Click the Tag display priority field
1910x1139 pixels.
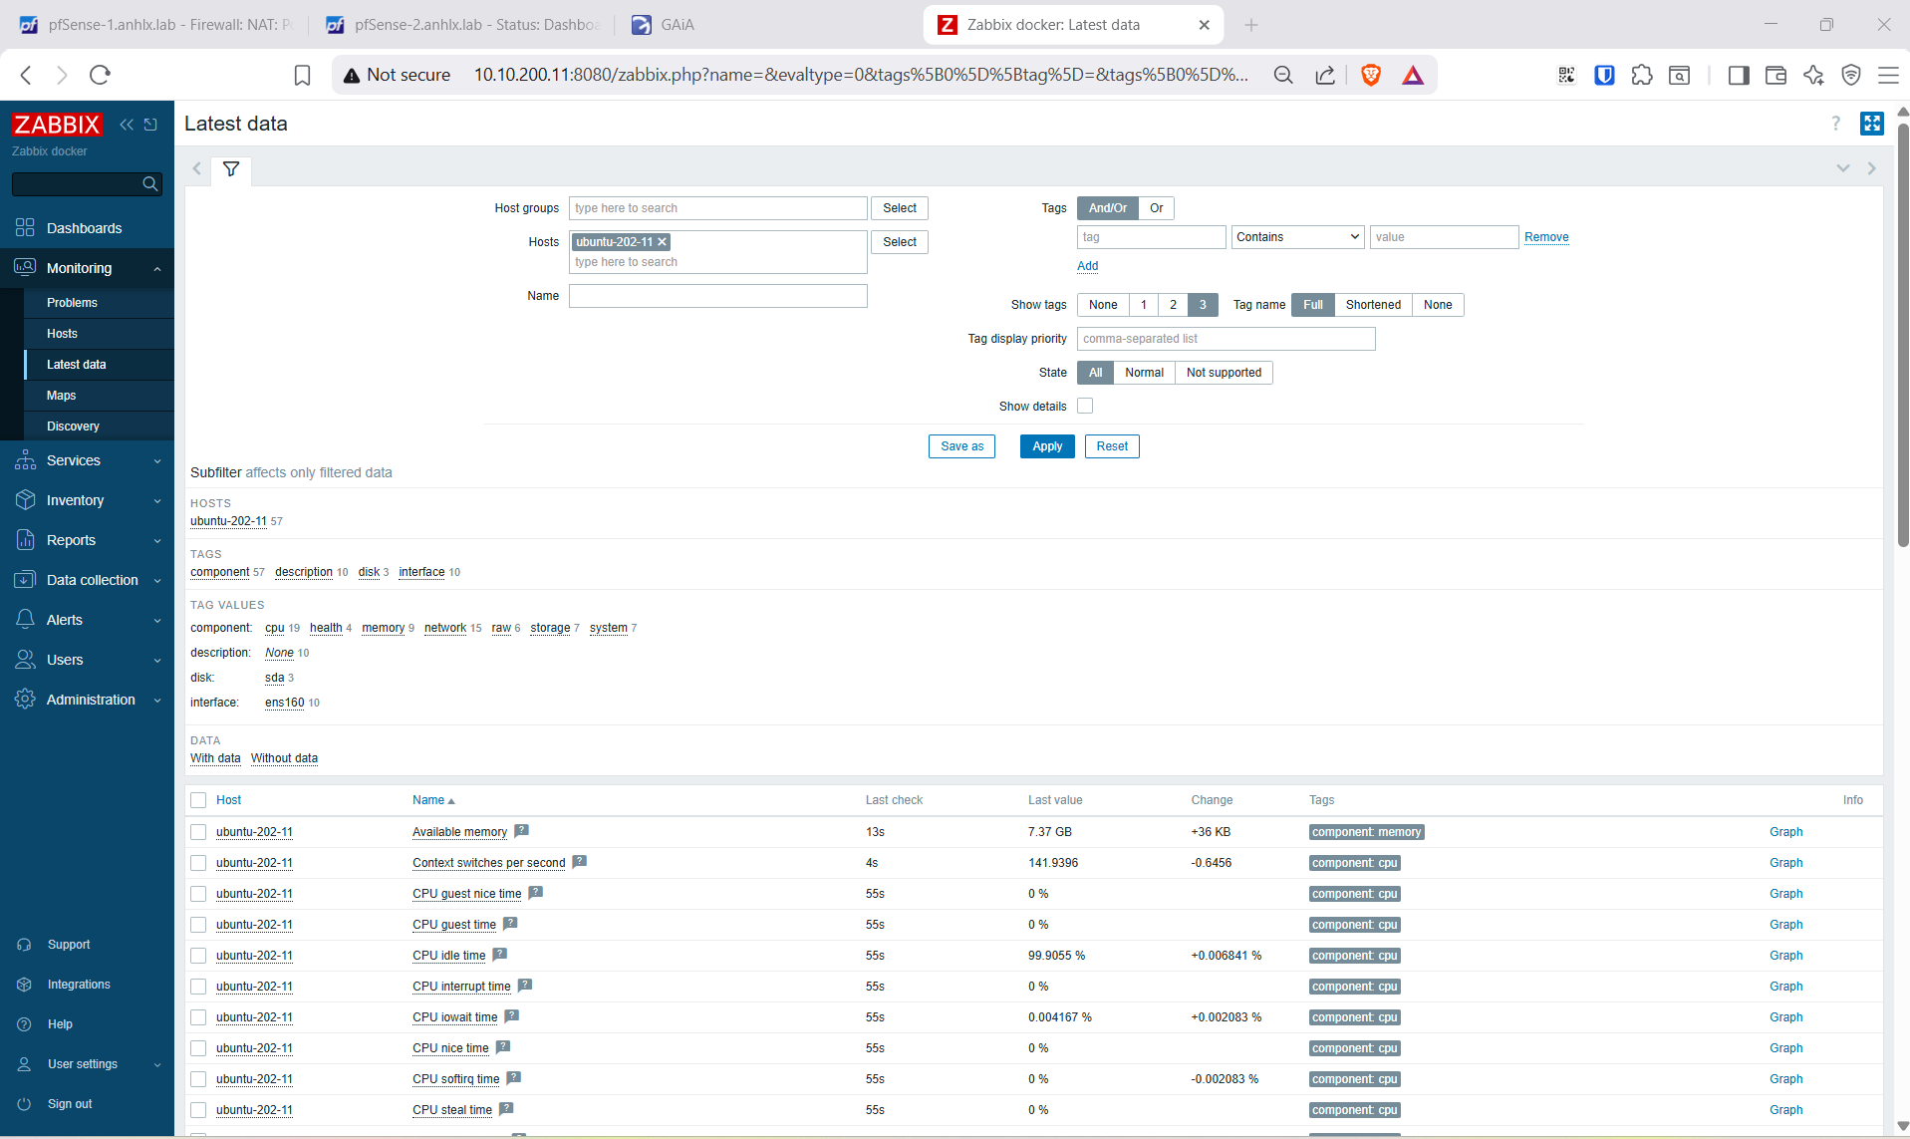1226,339
